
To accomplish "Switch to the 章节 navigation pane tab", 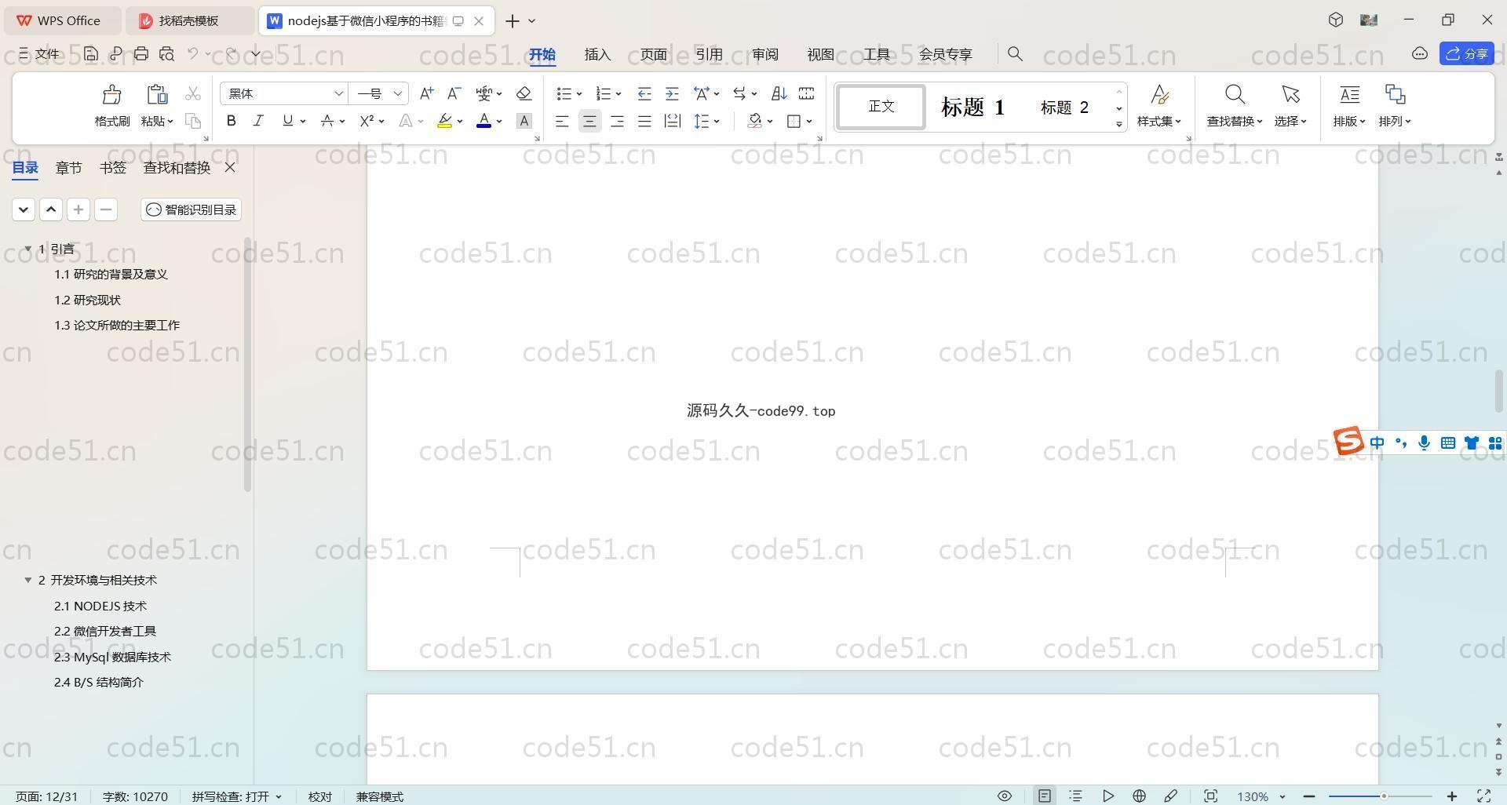I will [68, 167].
